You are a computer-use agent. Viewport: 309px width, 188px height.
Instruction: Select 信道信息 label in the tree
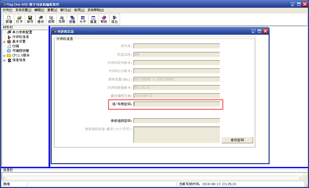19,60
